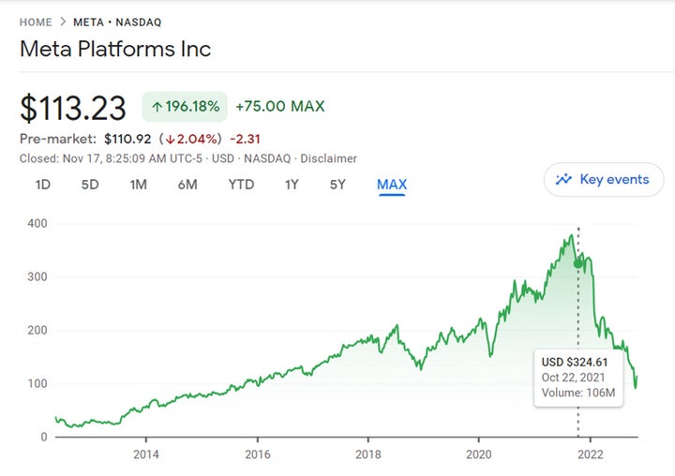675x476 pixels.
Task: Choose the YTD range tab
Action: click(x=241, y=185)
